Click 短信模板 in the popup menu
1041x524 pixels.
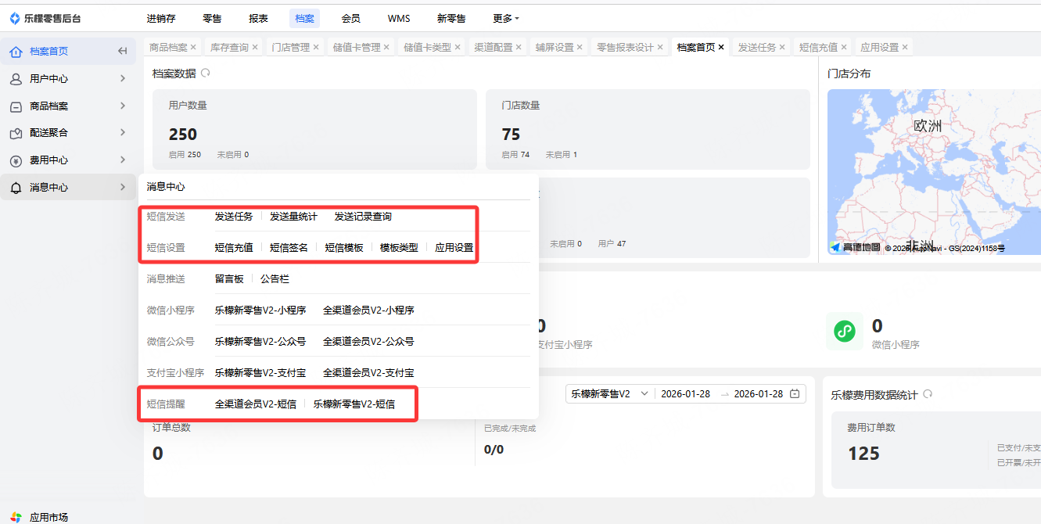point(344,248)
